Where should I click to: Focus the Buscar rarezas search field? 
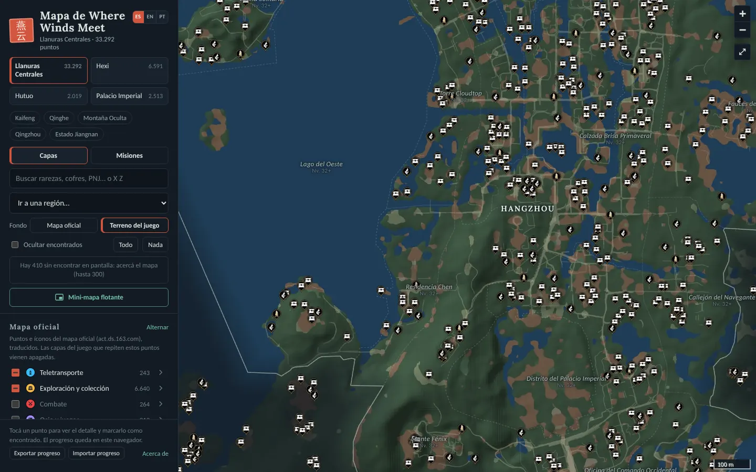pyautogui.click(x=89, y=178)
